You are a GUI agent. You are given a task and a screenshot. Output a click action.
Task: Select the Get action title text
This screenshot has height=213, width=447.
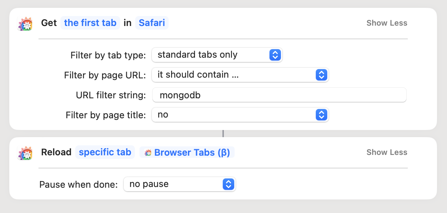click(49, 23)
